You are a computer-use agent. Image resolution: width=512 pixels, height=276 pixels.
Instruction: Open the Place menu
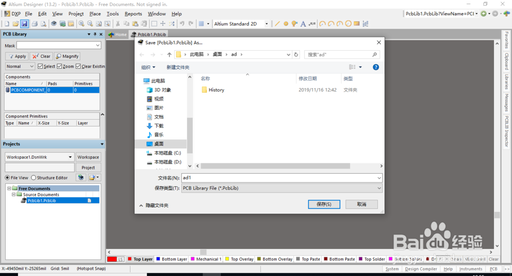point(95,14)
